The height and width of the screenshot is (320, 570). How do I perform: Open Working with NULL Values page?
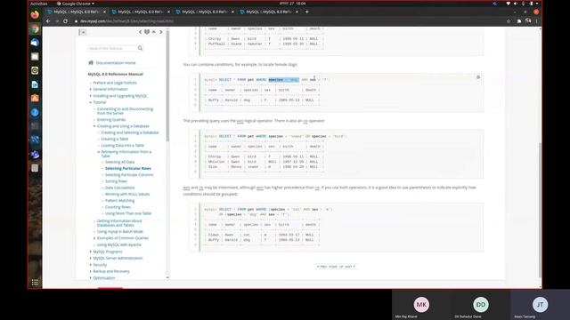pos(127,194)
